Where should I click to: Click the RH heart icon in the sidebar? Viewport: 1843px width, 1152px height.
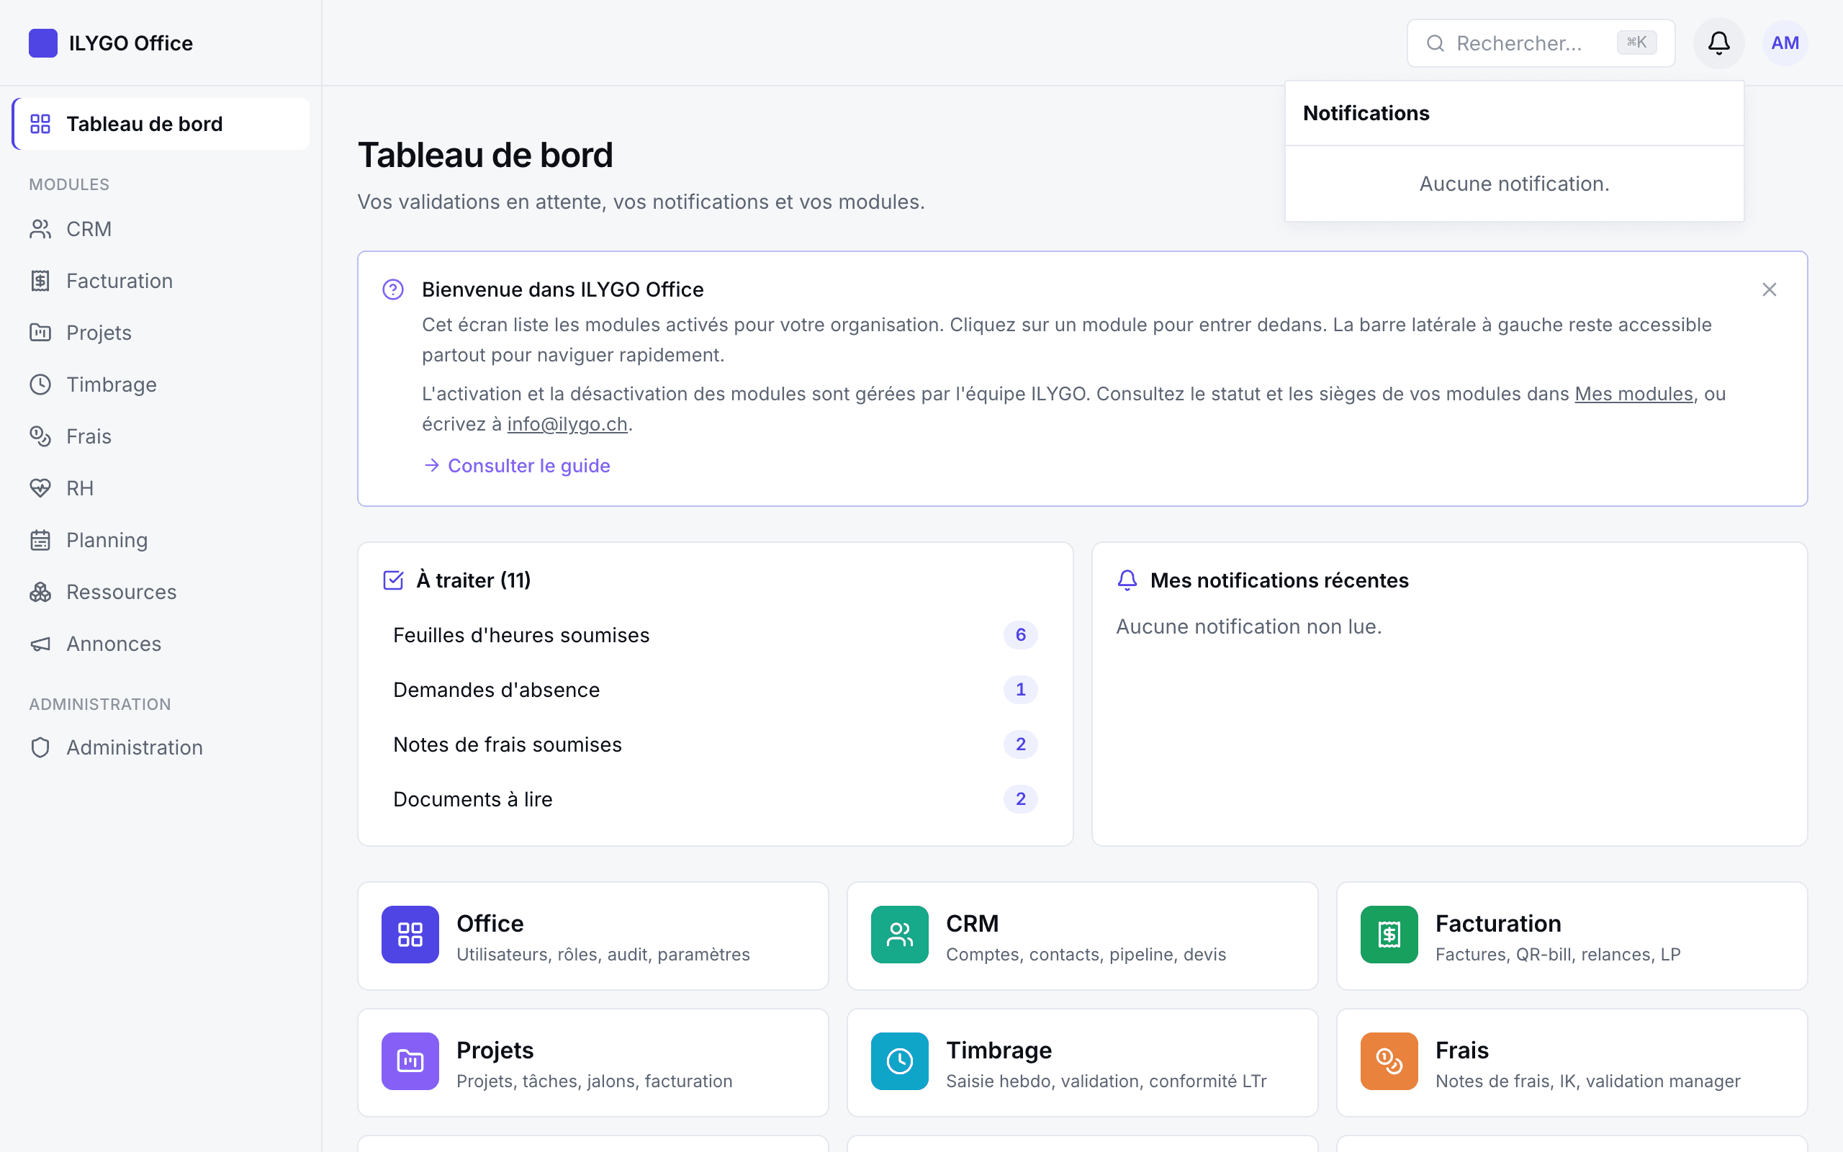40,488
